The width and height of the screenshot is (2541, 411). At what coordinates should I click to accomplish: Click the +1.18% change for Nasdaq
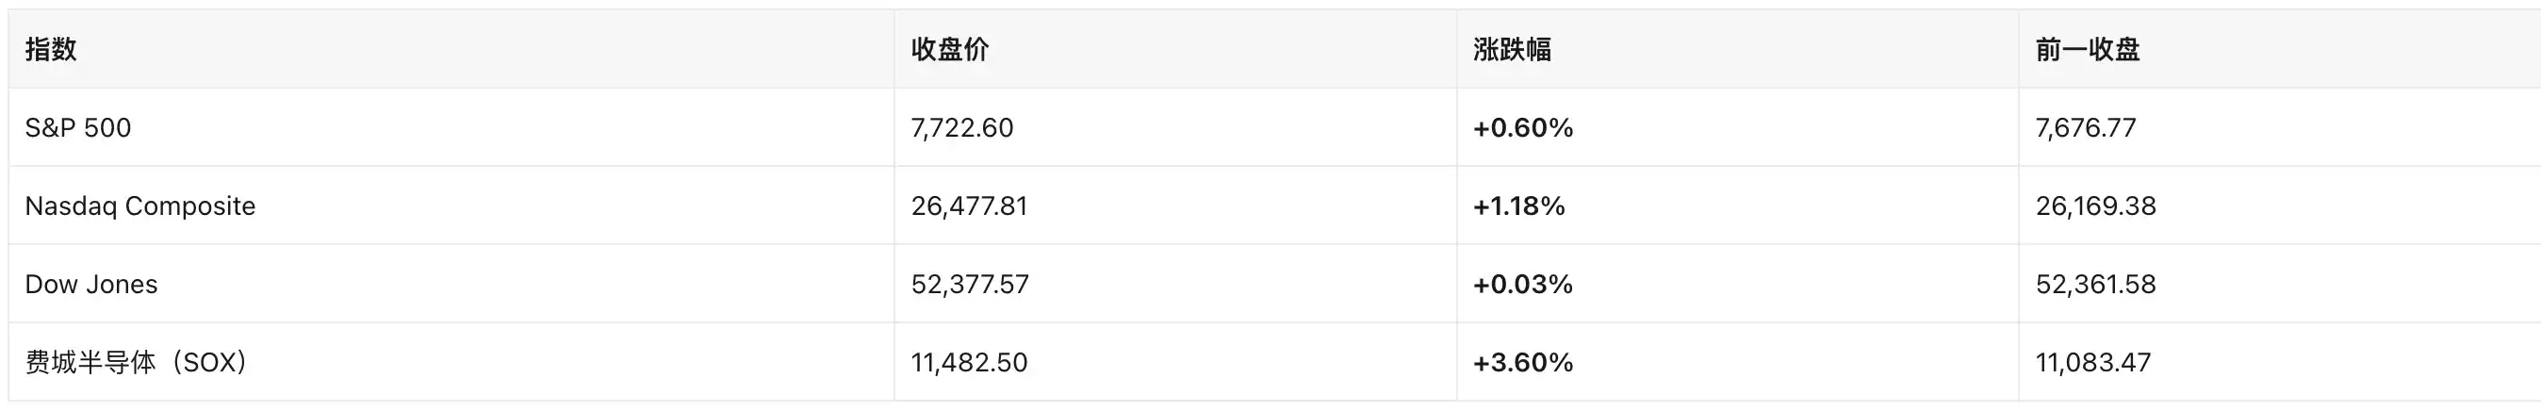tap(1519, 206)
